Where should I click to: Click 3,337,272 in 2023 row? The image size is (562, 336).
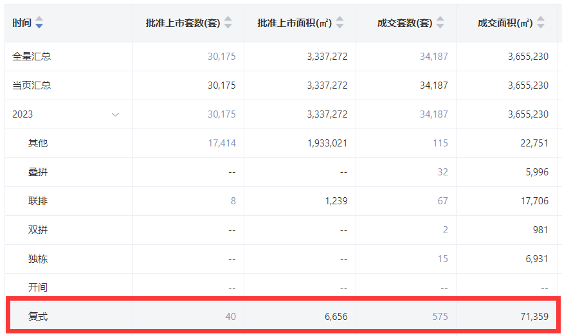pyautogui.click(x=327, y=114)
